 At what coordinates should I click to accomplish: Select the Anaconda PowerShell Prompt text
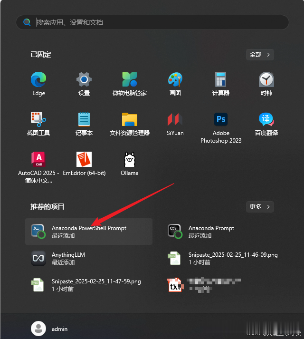tap(89, 228)
